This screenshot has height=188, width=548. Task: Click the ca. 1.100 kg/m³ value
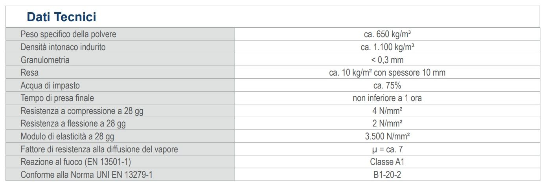click(387, 47)
